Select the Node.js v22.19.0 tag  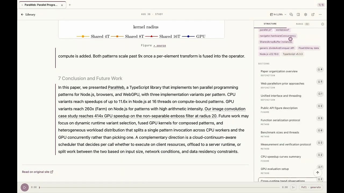pyautogui.click(x=269, y=54)
